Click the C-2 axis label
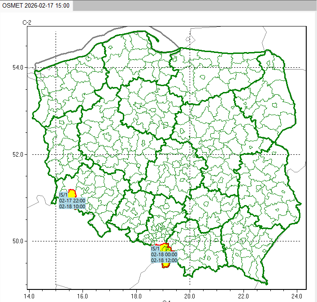Viewport: 317px width, 302px height. pyautogui.click(x=27, y=22)
